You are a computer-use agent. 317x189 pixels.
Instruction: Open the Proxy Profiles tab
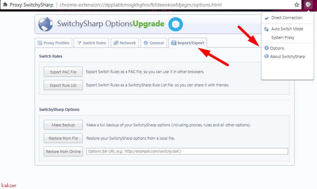pos(53,43)
